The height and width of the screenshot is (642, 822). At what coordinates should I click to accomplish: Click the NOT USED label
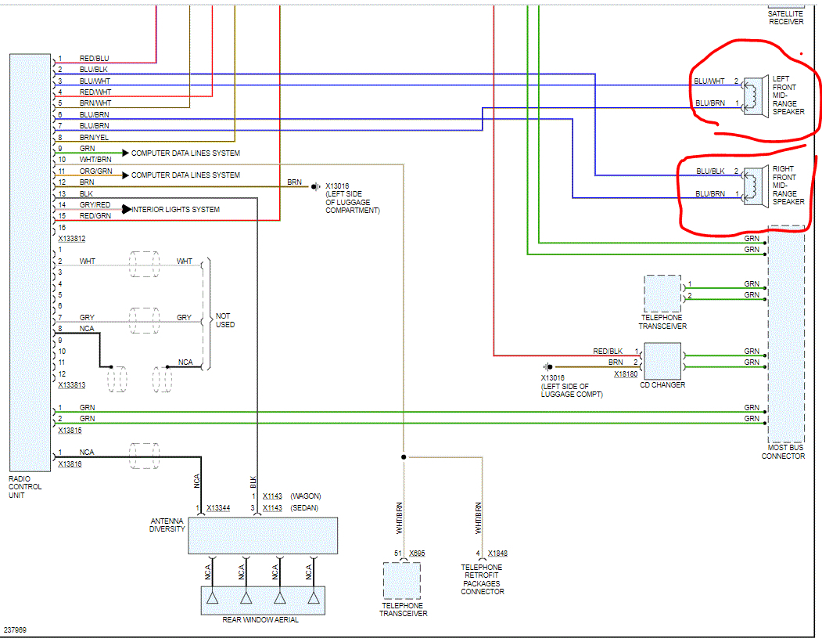[225, 320]
